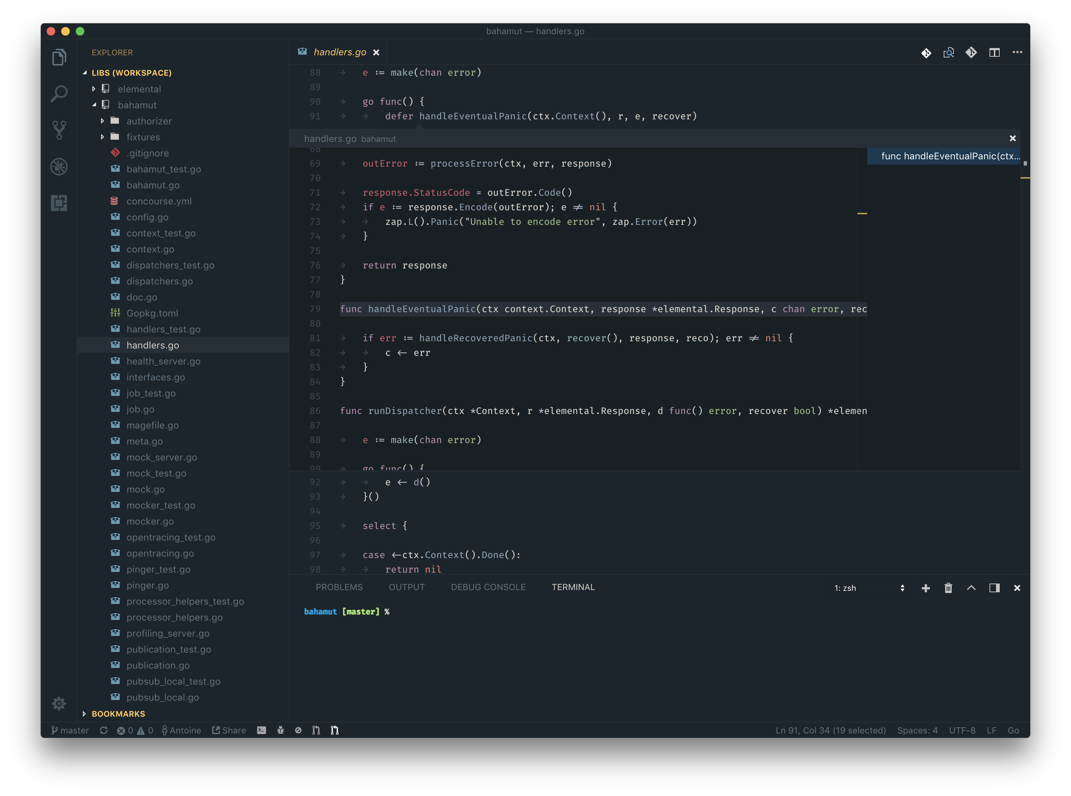This screenshot has width=1071, height=796.
Task: Expand the elemental workspace folder
Action: (x=139, y=89)
